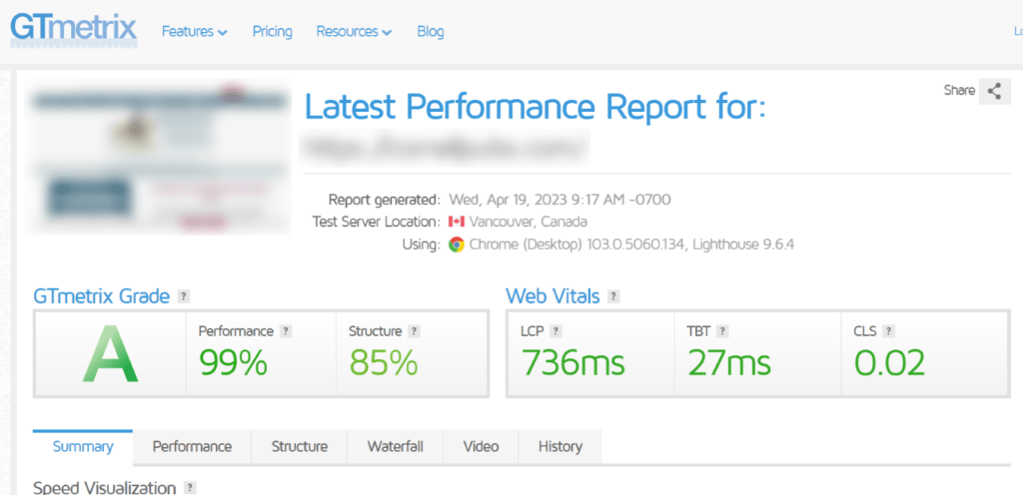
Task: Switch to the Structure tab
Action: [300, 447]
